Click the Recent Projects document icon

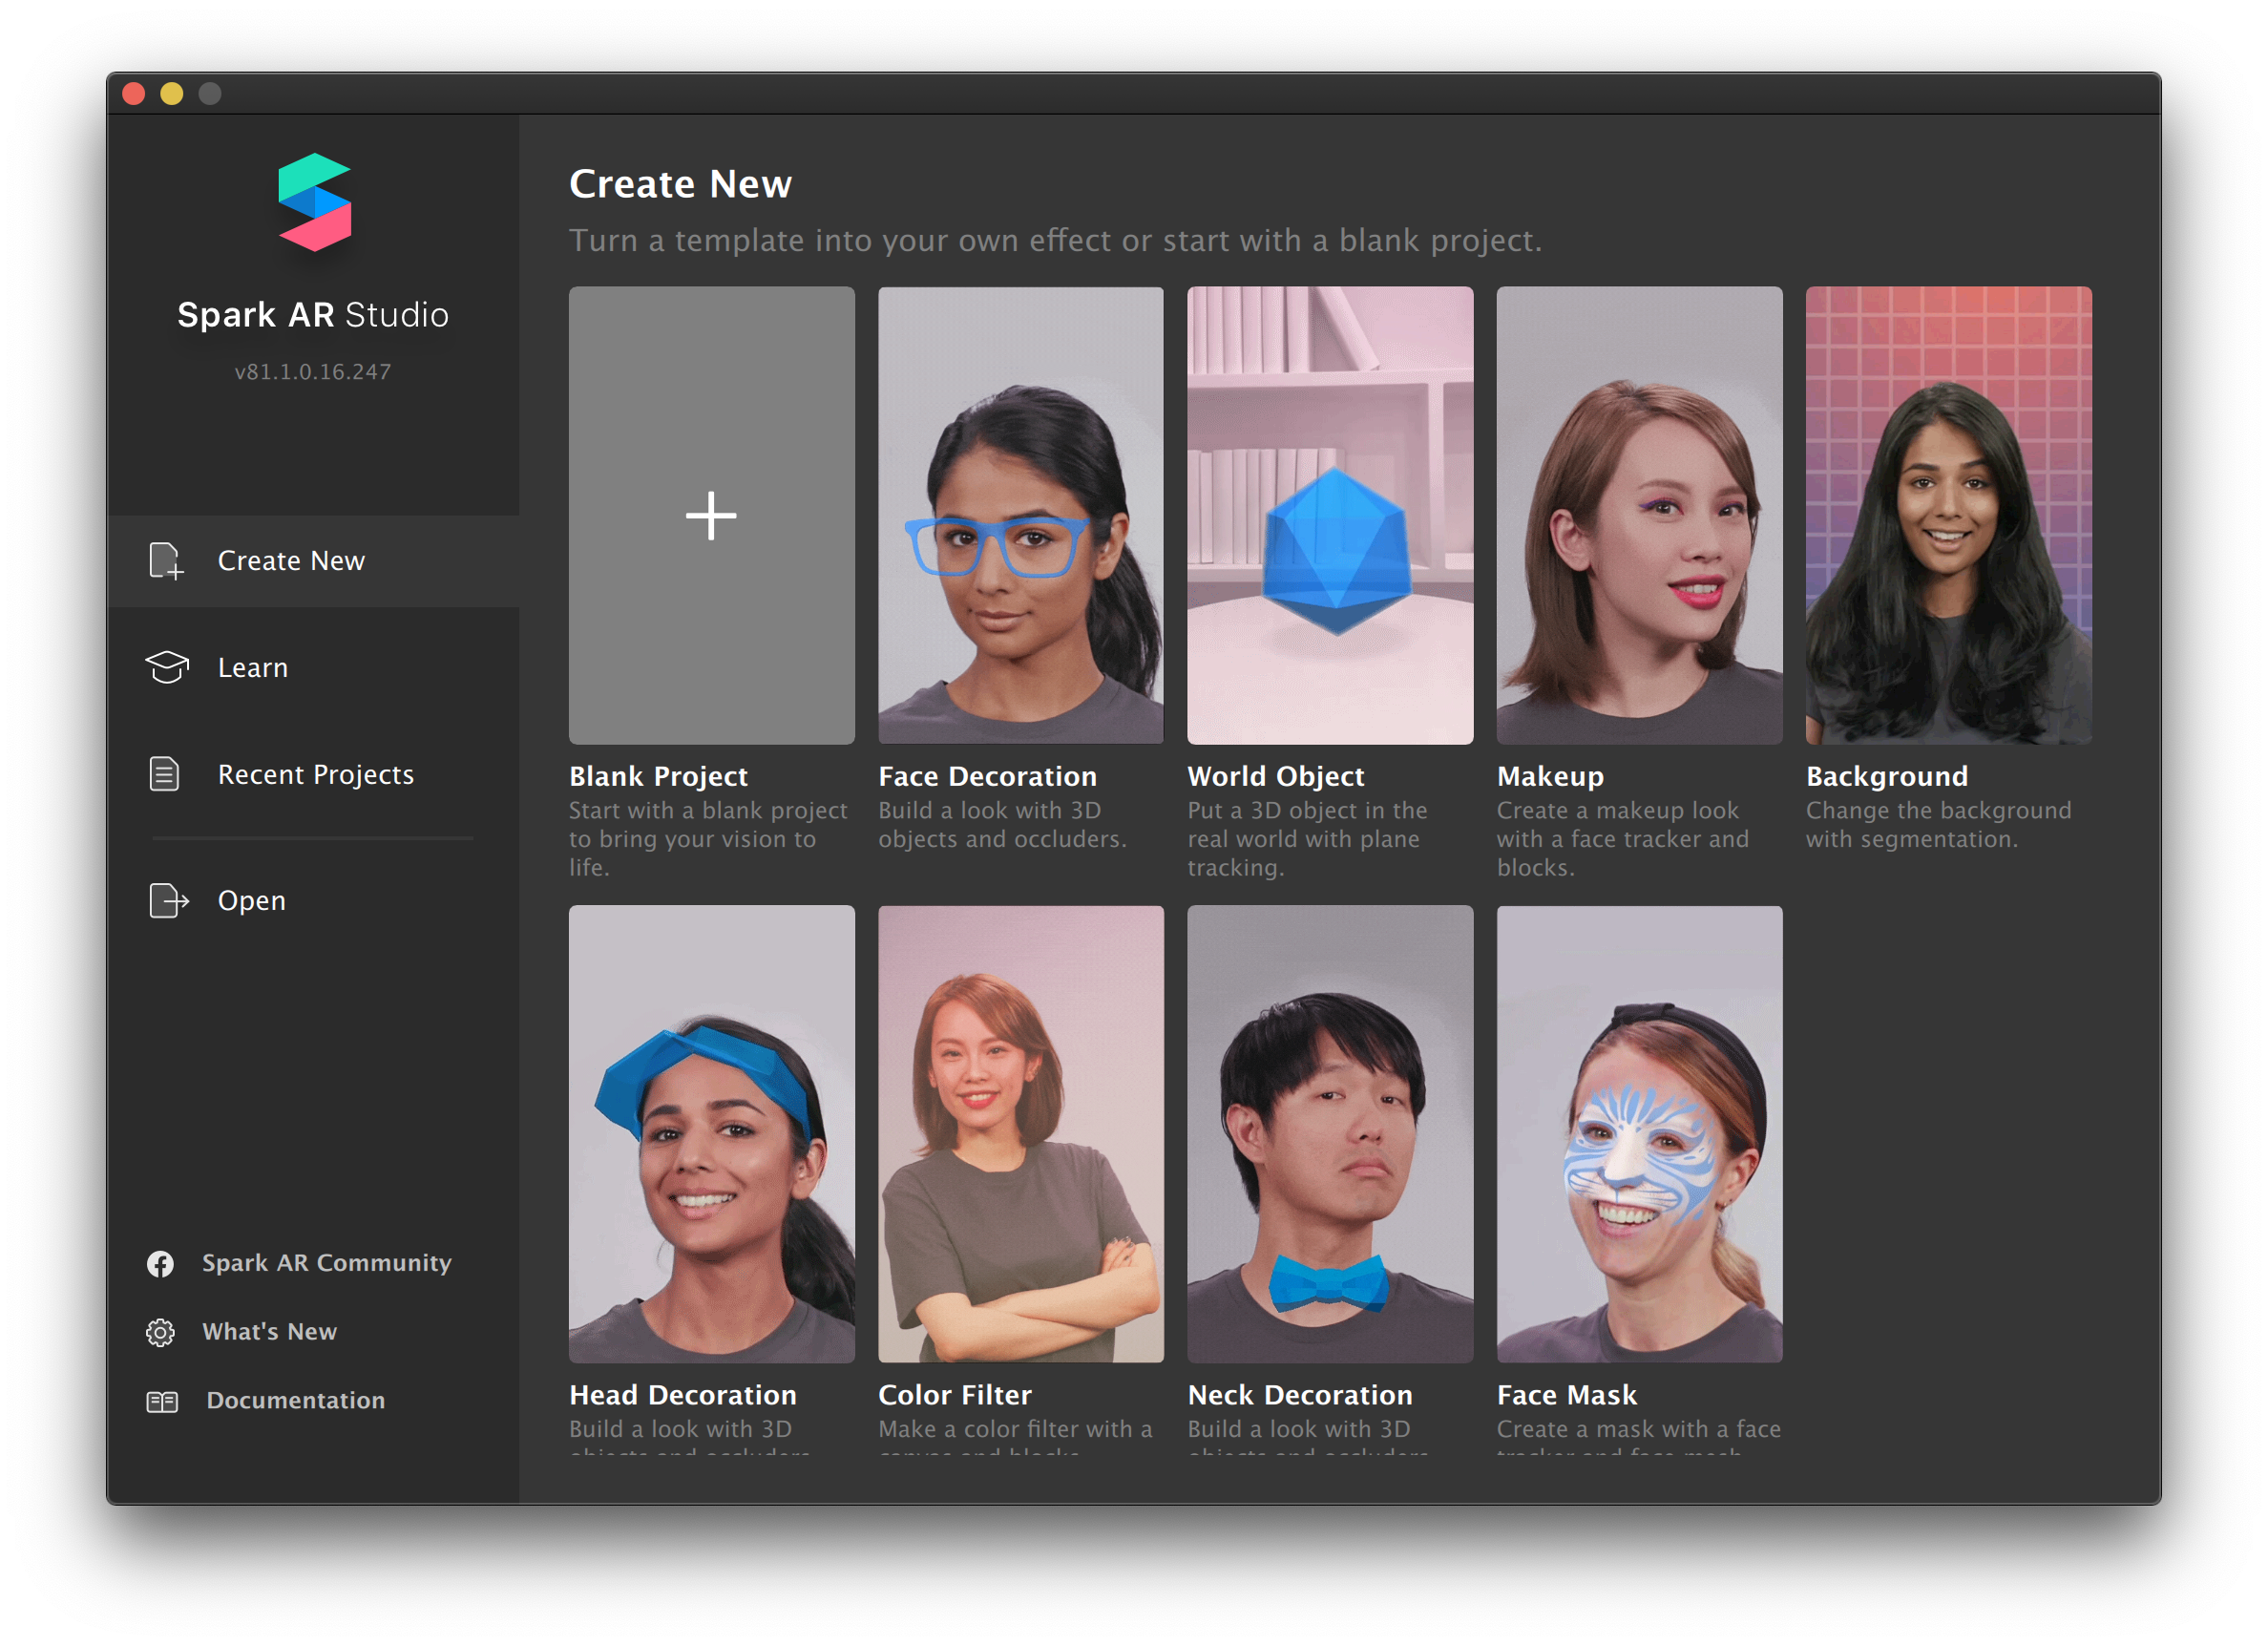tap(164, 774)
